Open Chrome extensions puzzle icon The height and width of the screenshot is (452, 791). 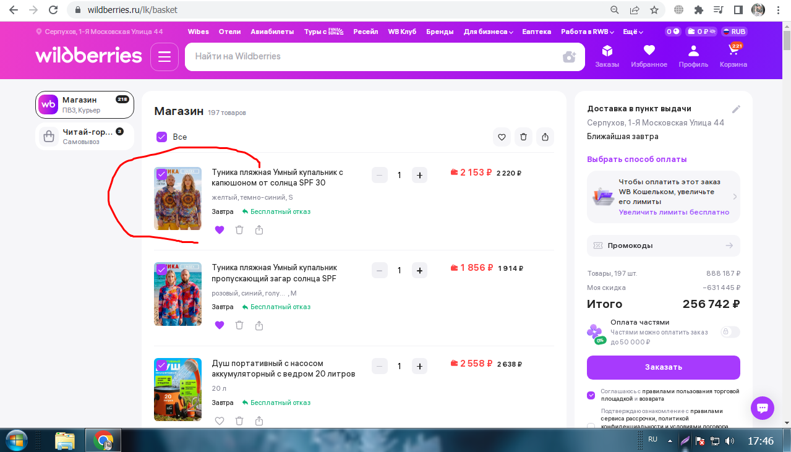click(699, 10)
